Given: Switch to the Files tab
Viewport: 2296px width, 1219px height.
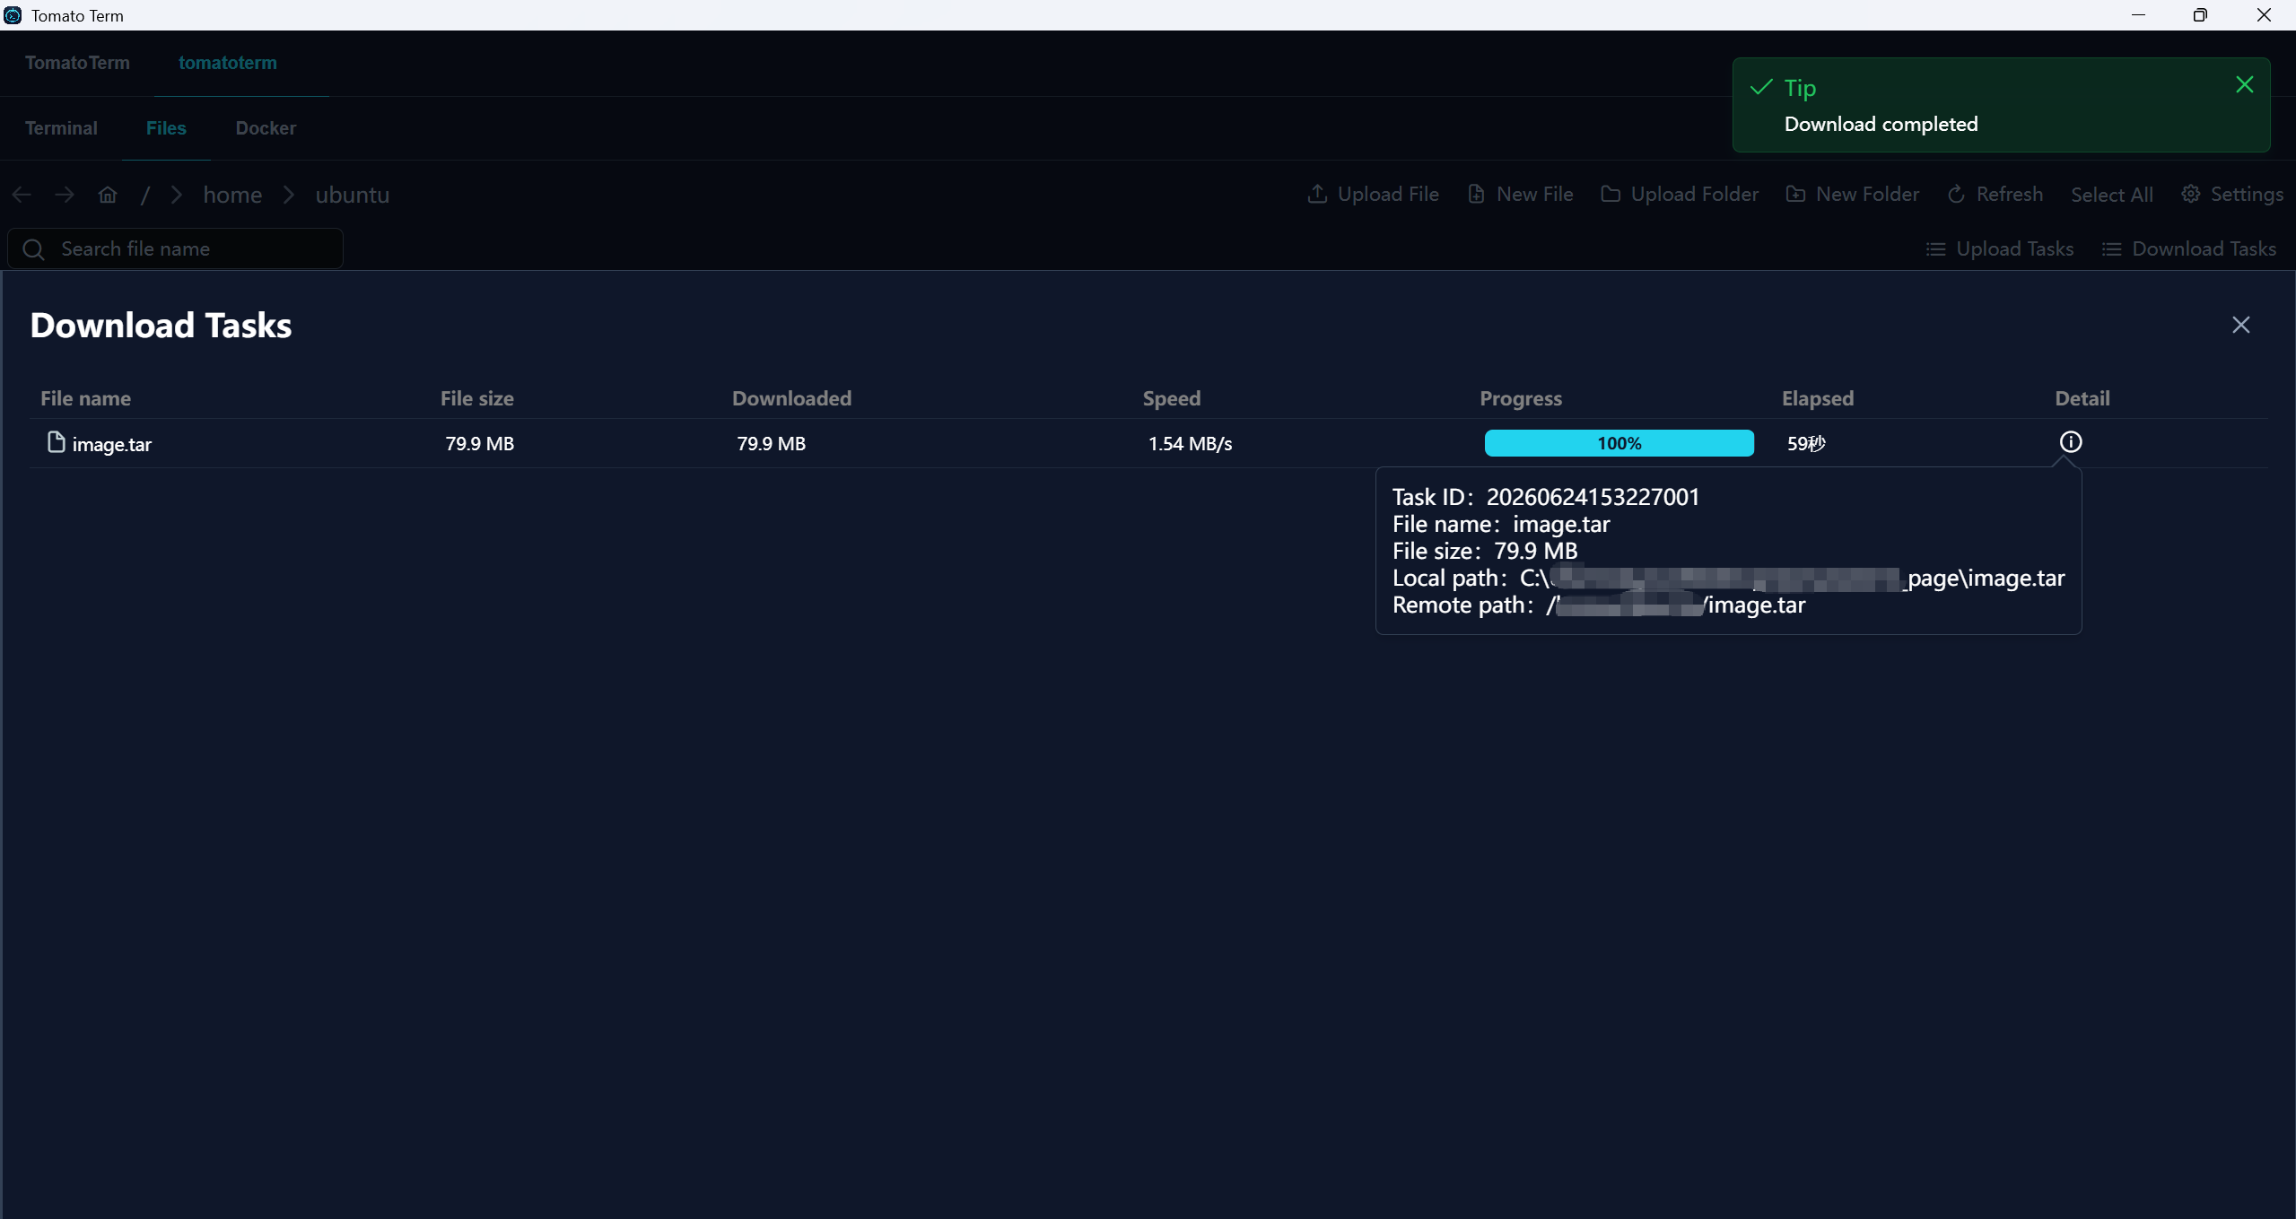Looking at the screenshot, I should point(166,128).
